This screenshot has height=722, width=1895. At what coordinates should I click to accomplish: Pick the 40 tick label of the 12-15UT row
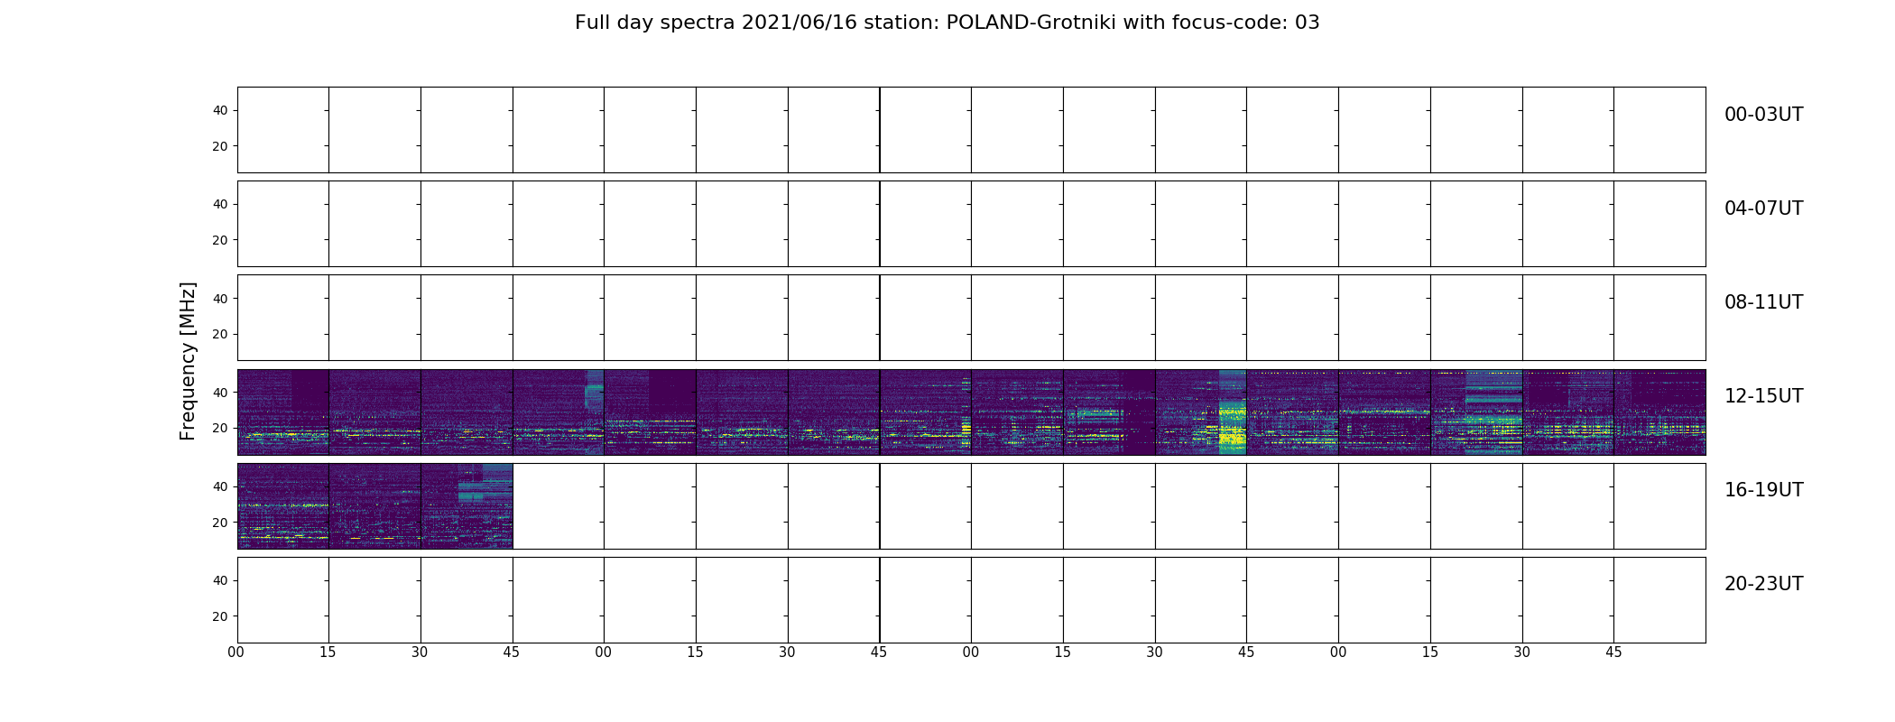(x=220, y=393)
